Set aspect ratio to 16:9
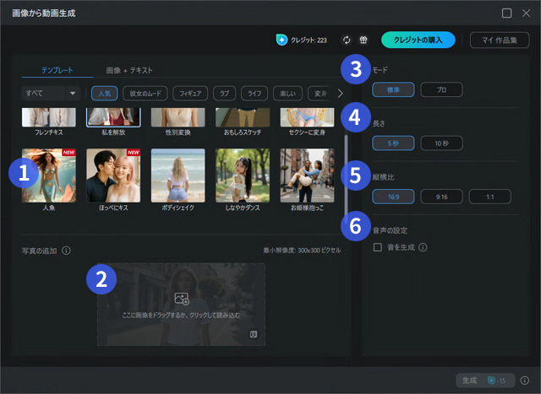The height and width of the screenshot is (394, 541). tap(393, 197)
